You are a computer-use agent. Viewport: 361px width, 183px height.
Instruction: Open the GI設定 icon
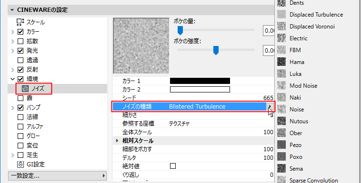click(x=20, y=164)
